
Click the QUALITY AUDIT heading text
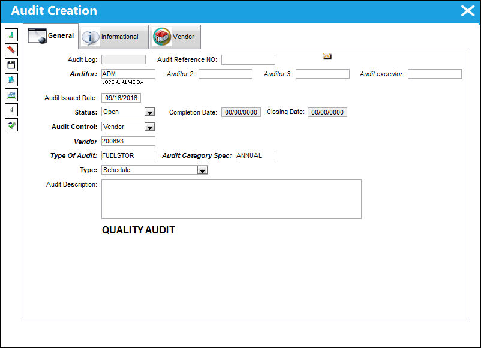point(139,230)
